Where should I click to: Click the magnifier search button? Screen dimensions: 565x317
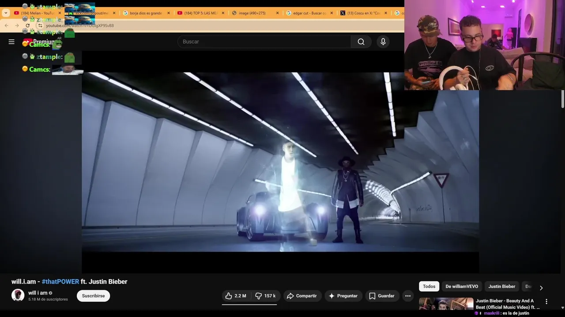[361, 42]
